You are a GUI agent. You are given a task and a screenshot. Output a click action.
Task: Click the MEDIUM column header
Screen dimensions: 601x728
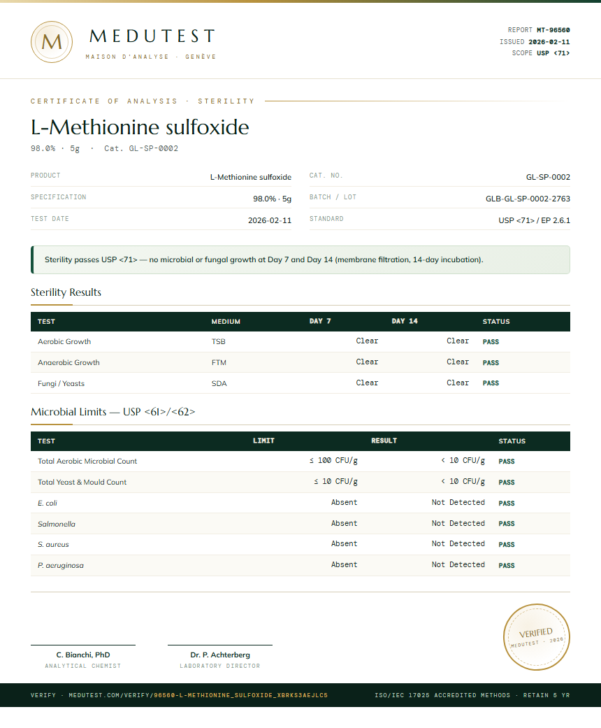[226, 321]
